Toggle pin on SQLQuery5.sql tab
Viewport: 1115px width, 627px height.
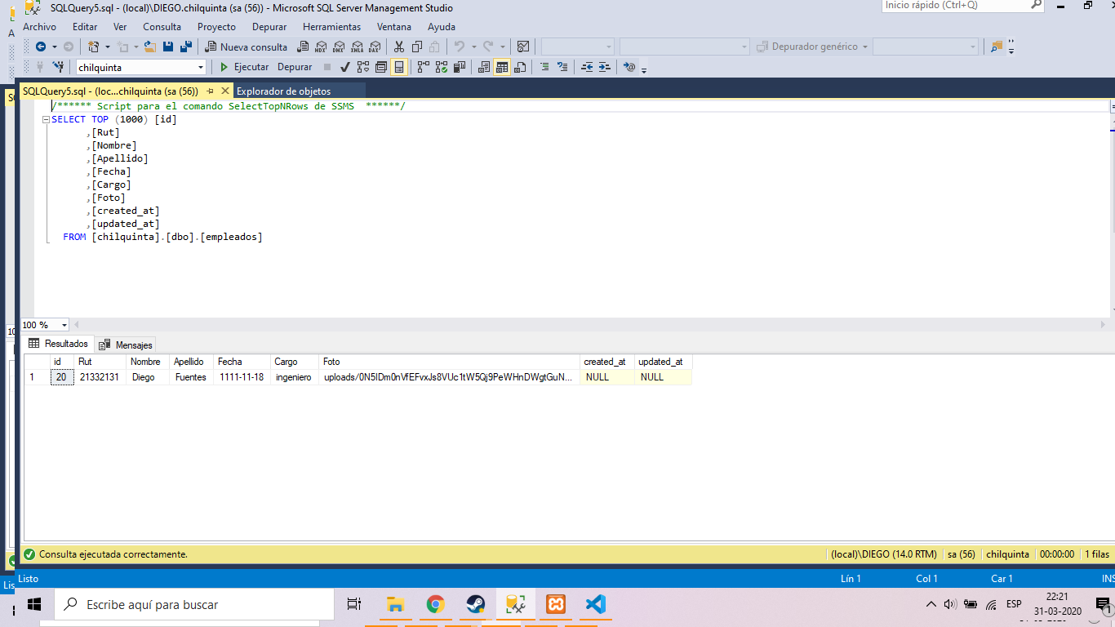[210, 91]
